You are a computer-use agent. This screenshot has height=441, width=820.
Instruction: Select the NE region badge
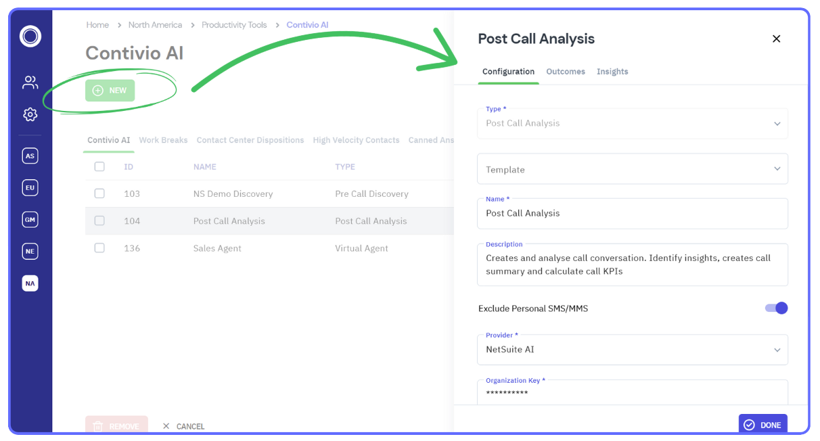[30, 252]
